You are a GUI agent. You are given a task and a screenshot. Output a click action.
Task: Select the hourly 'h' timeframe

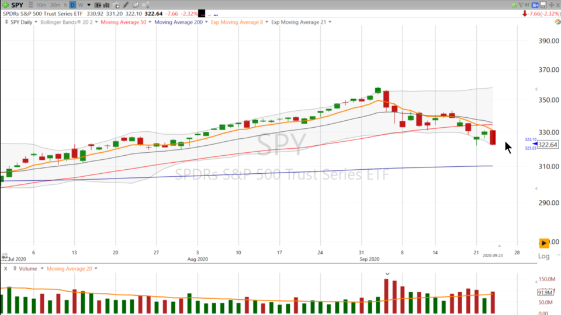point(65,5)
